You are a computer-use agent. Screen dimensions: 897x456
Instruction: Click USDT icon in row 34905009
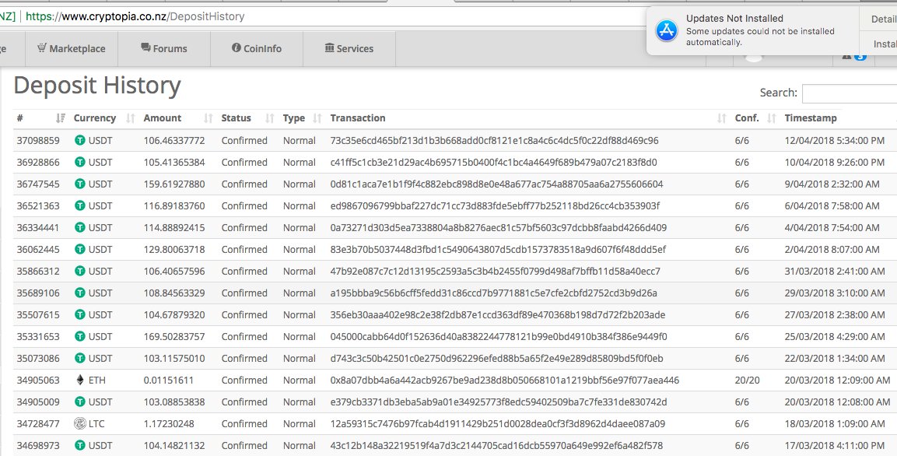click(x=80, y=402)
